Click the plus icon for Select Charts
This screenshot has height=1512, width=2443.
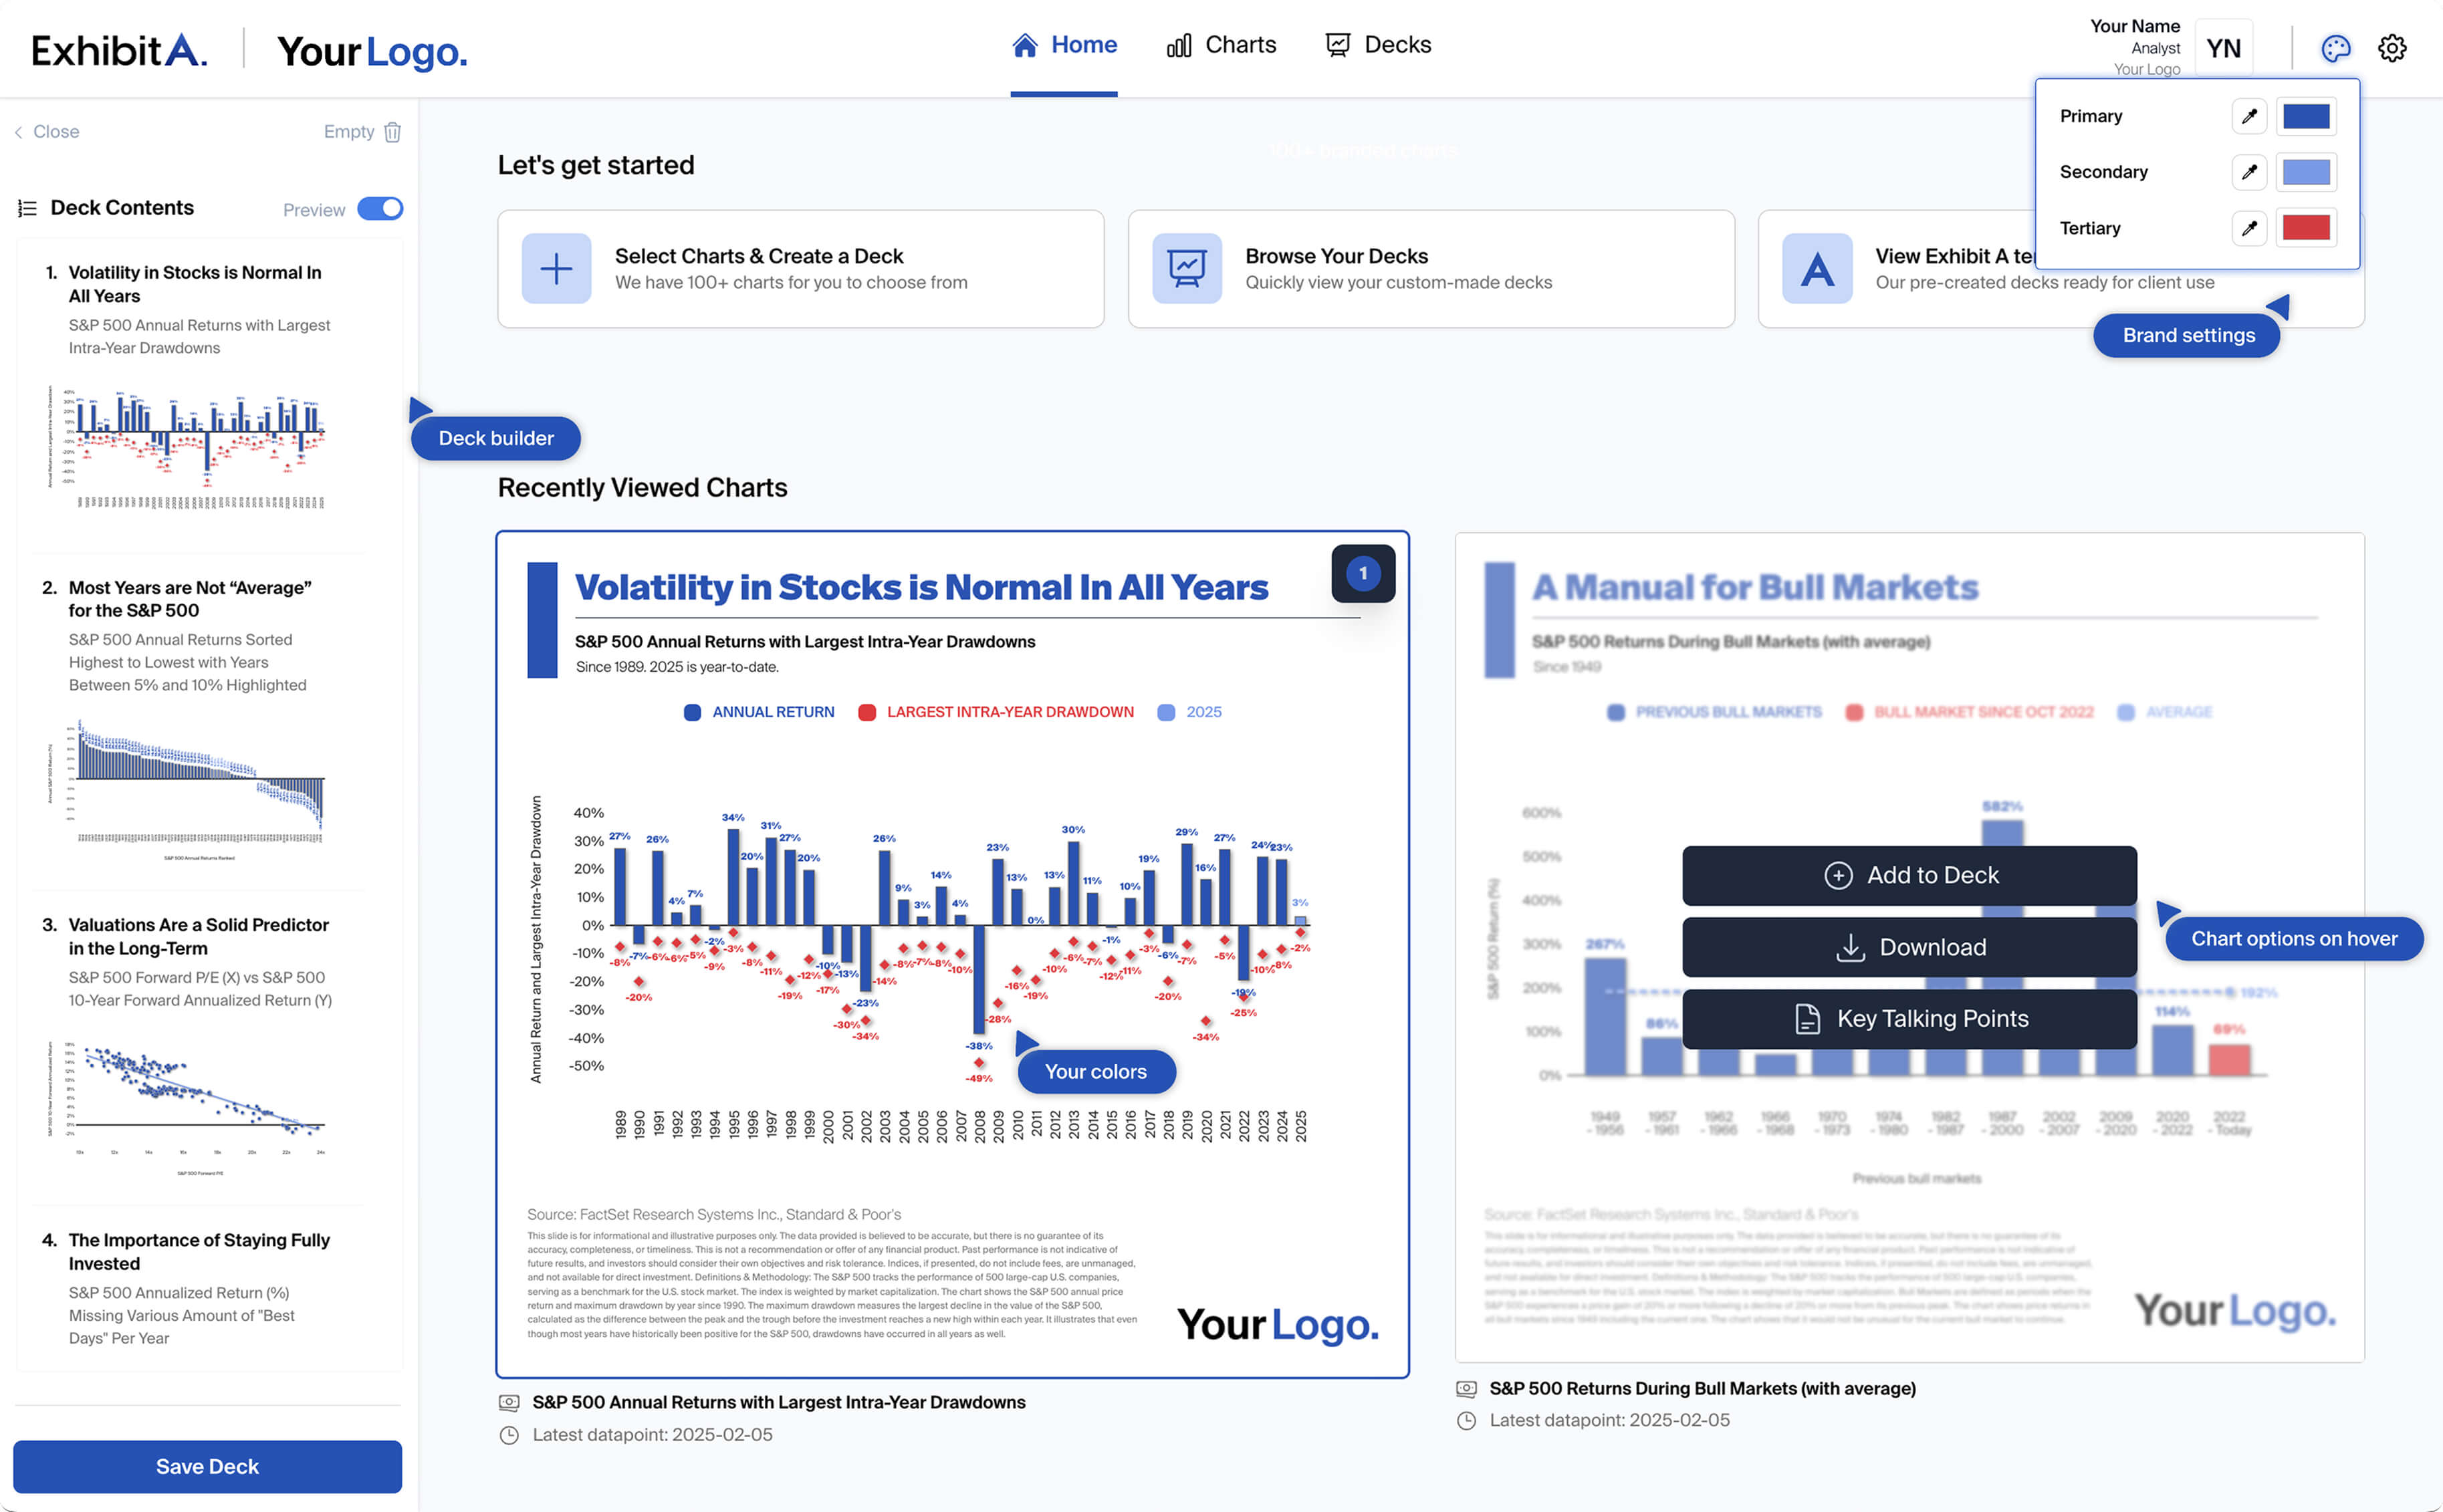pos(556,268)
